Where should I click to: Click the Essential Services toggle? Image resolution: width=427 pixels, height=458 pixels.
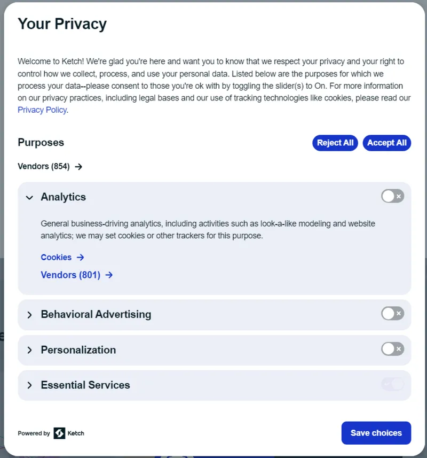tap(393, 385)
